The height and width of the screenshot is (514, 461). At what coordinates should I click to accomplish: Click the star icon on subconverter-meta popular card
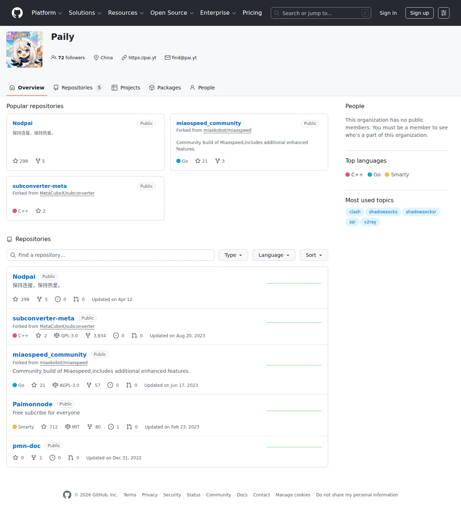point(38,211)
